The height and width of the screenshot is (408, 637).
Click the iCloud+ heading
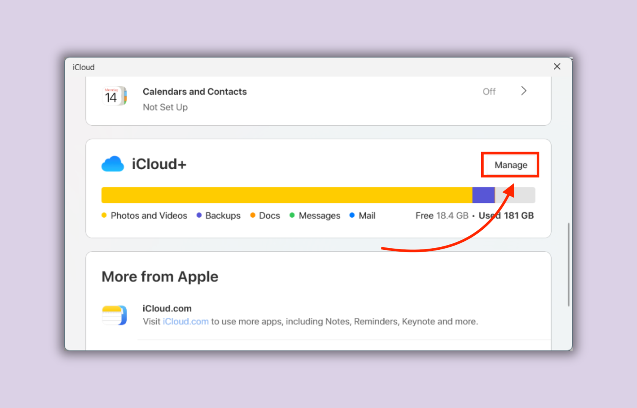pos(159,164)
